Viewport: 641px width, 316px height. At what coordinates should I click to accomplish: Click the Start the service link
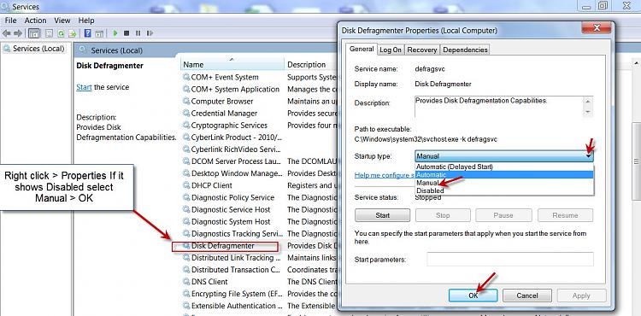[84, 87]
